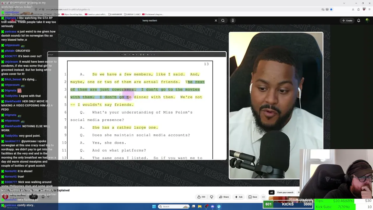The height and width of the screenshot is (210, 373).
Task: Open YouTube notifications bell
Action: pyautogui.click(x=359, y=20)
